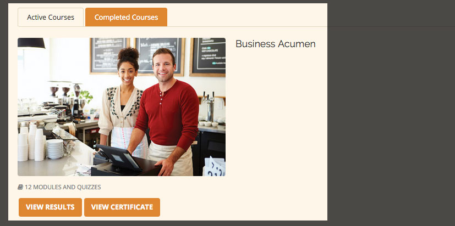Image resolution: width=455 pixels, height=226 pixels.
Task: Click the middle chalkboard behind the man
Action: pyautogui.click(x=160, y=55)
